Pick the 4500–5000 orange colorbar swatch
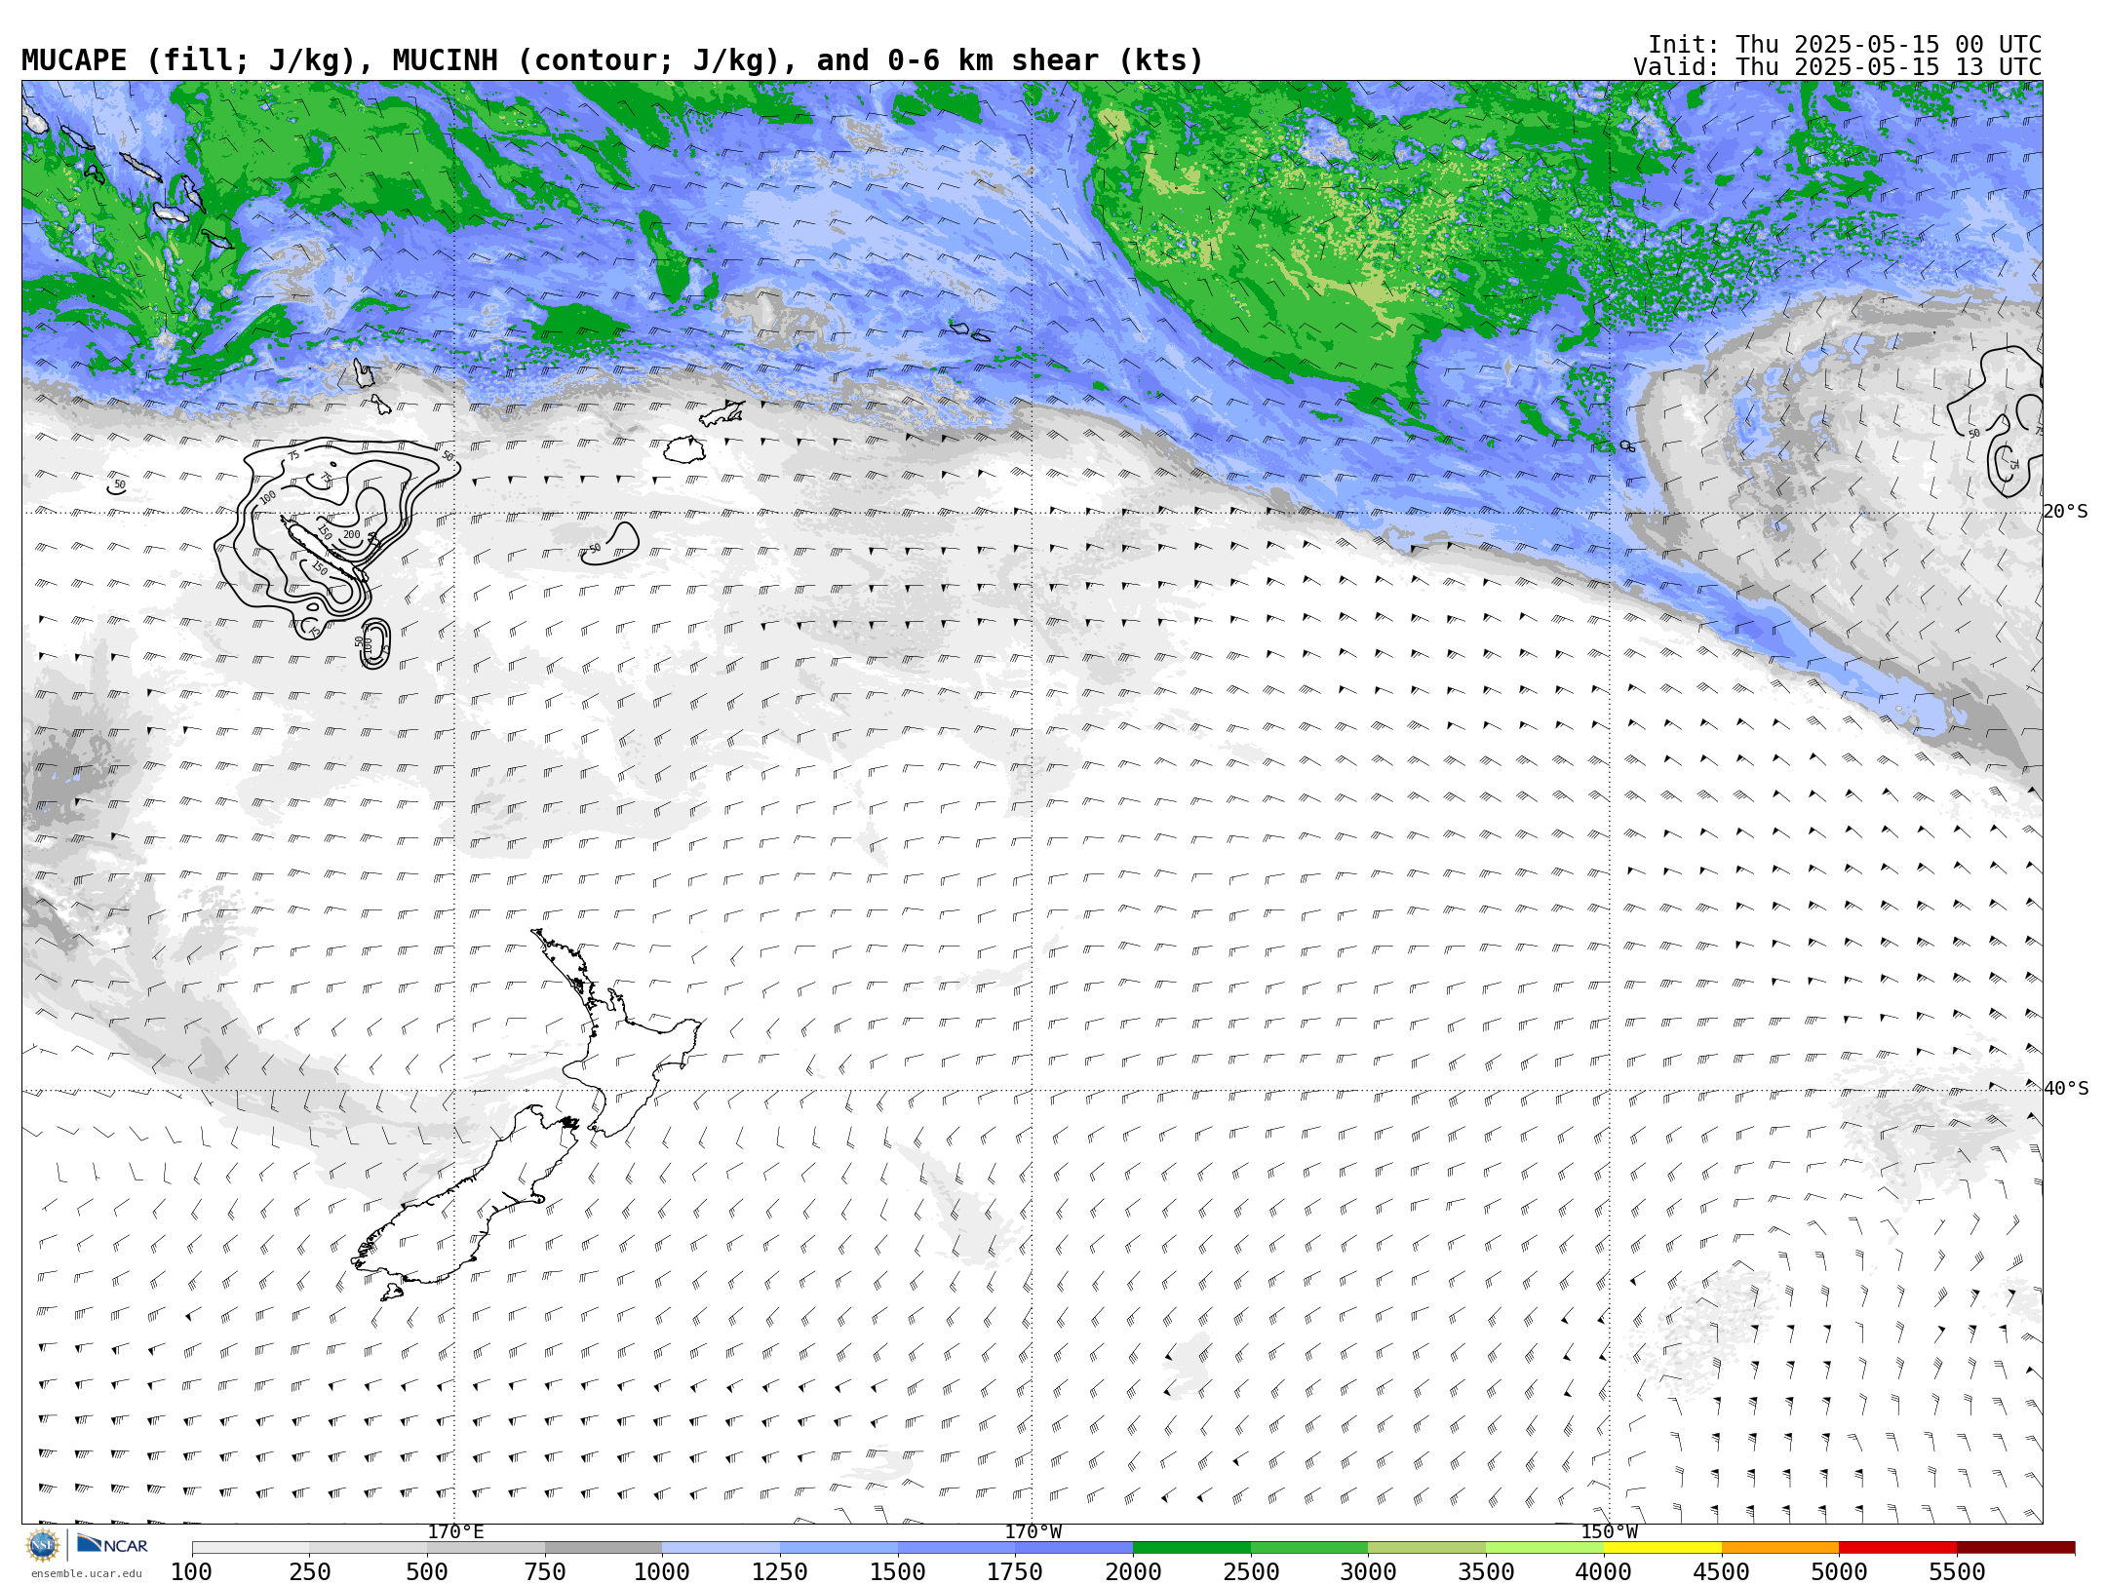 coord(1780,1548)
